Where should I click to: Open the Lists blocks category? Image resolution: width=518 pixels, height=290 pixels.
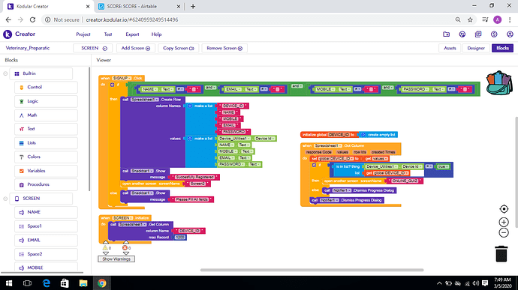[46, 143]
